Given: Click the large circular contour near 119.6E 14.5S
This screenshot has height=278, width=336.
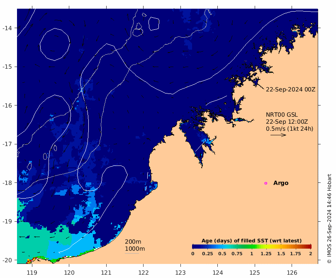Looking at the screenshot, I should [55, 44].
